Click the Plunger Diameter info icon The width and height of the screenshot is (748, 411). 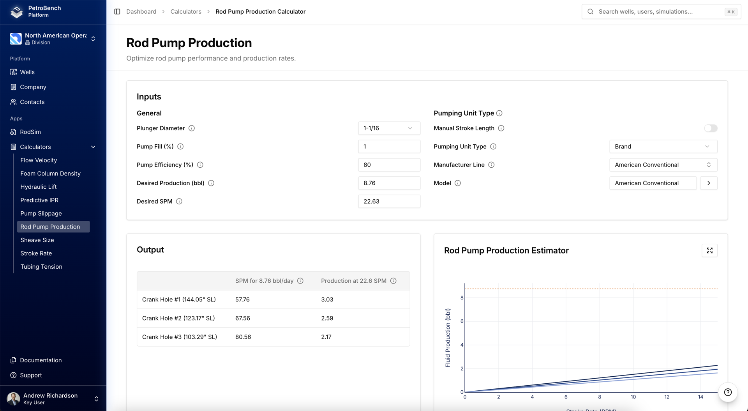point(192,128)
